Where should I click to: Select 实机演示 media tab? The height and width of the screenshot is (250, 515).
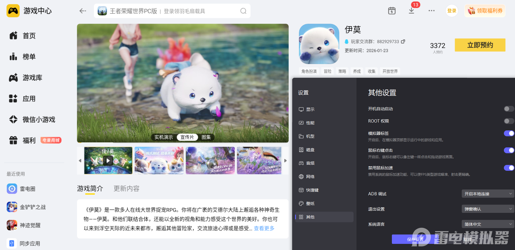pyautogui.click(x=164, y=137)
